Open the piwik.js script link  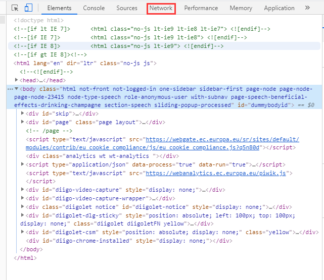(216, 173)
